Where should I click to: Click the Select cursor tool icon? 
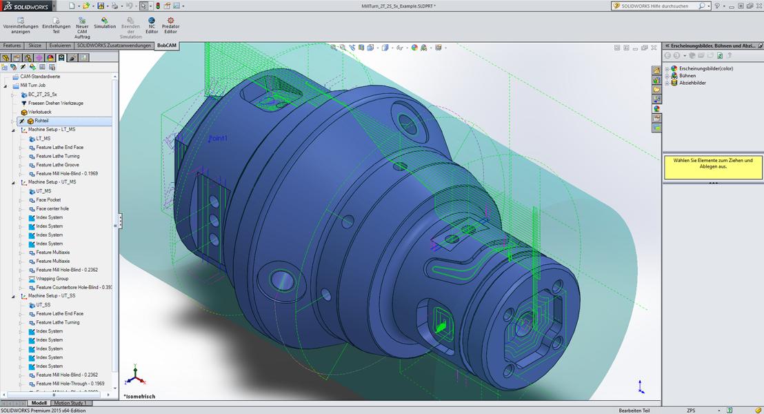click(143, 6)
